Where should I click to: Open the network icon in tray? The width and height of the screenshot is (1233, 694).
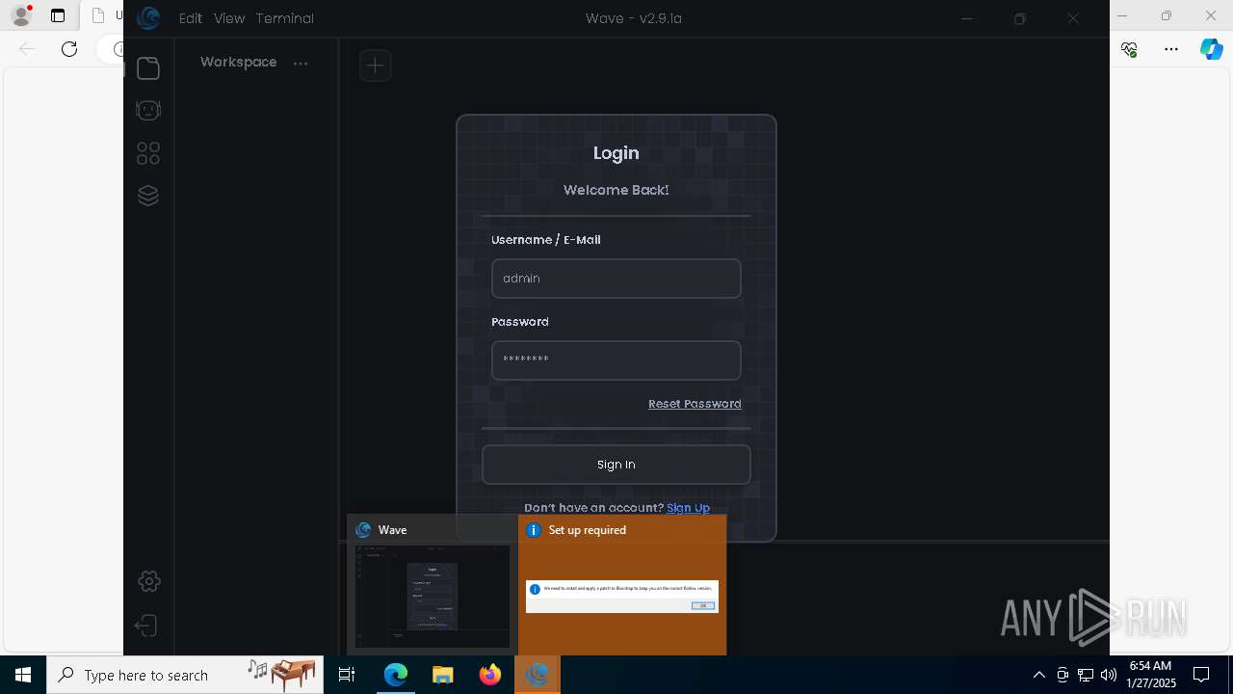pyautogui.click(x=1086, y=675)
